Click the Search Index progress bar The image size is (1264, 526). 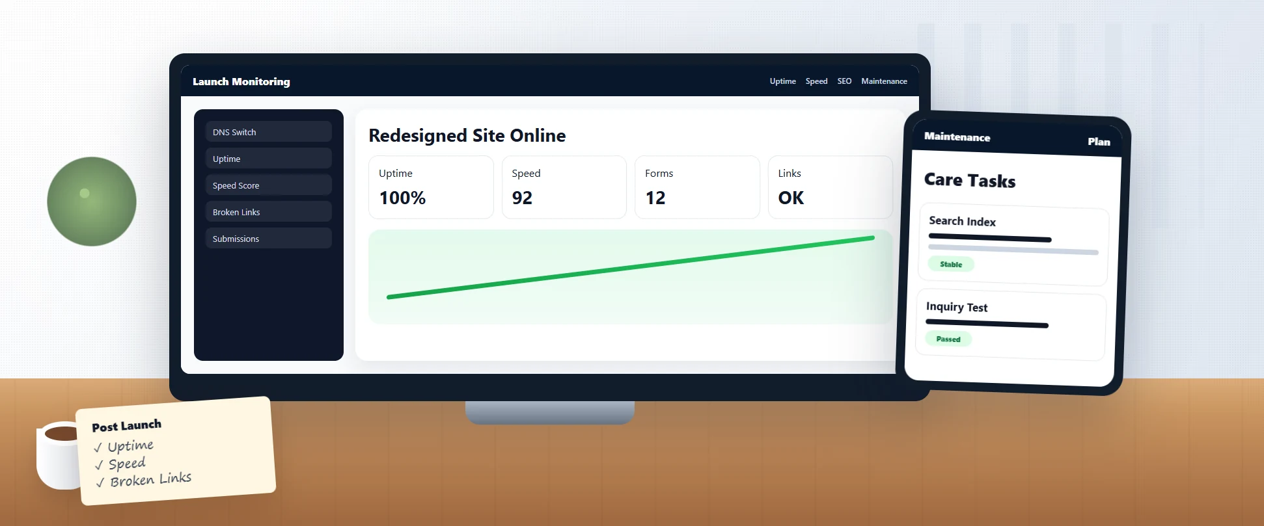point(1013,251)
